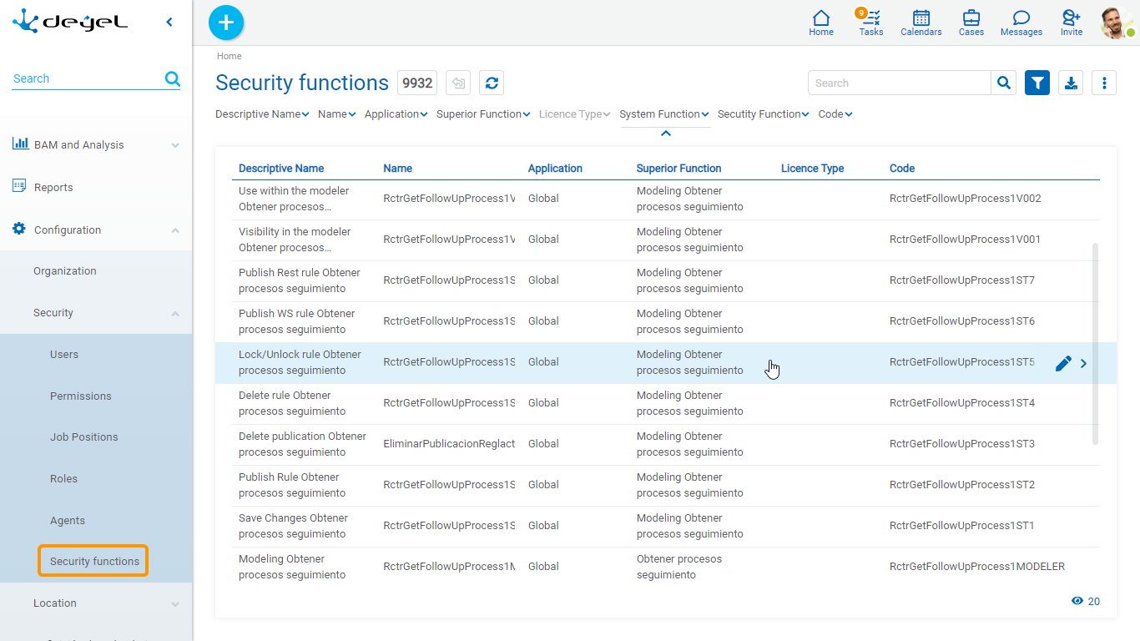Select Permissions in the Security menu
Viewport: 1140px width, 641px height.
pos(80,396)
